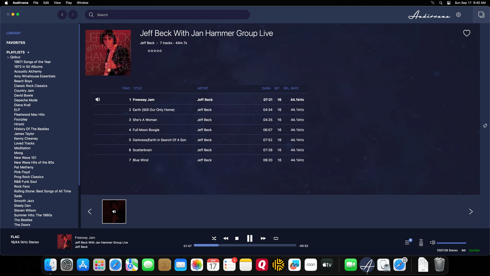Add a new playlist with plus

tap(28, 52)
